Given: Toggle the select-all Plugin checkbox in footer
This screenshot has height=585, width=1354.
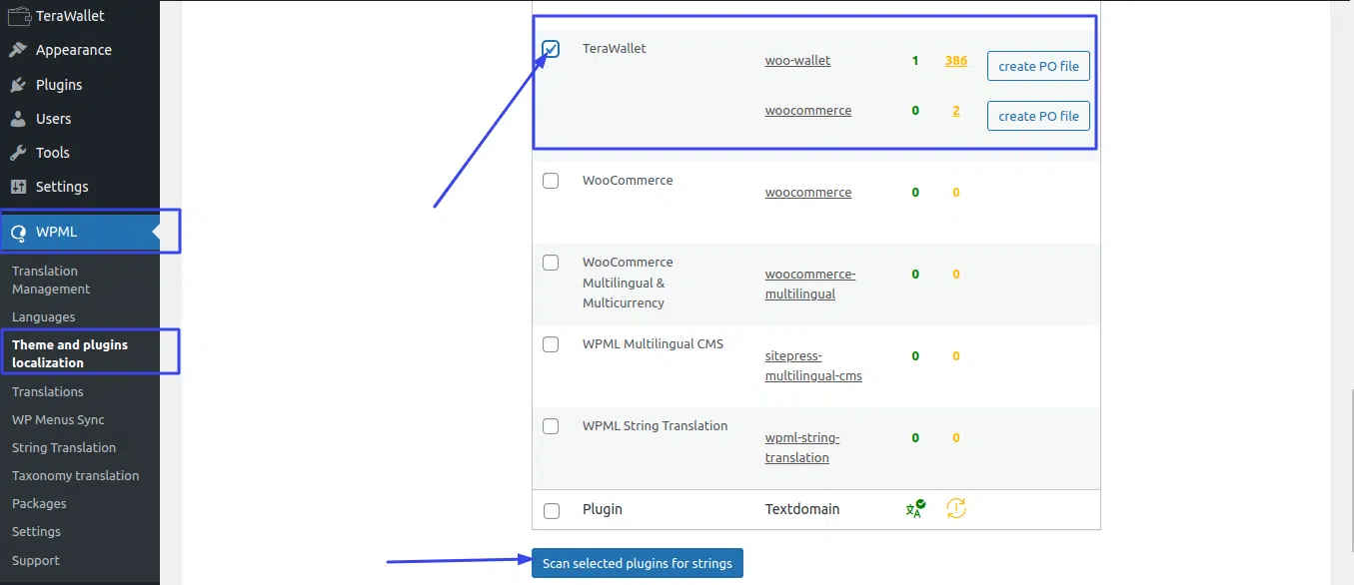Looking at the screenshot, I should point(552,510).
